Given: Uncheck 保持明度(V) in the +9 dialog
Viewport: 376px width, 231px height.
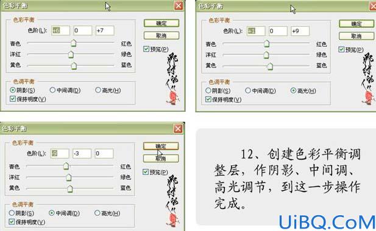Looking at the screenshot, I should pos(208,99).
